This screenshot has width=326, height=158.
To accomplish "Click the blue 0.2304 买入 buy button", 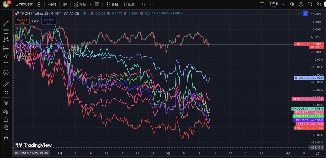I will point(49,21).
